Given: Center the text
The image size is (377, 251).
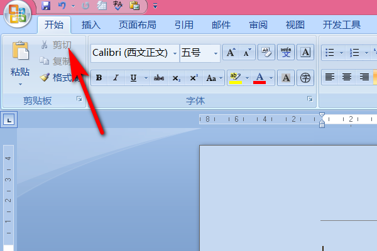Looking at the screenshot, I should click(x=347, y=77).
